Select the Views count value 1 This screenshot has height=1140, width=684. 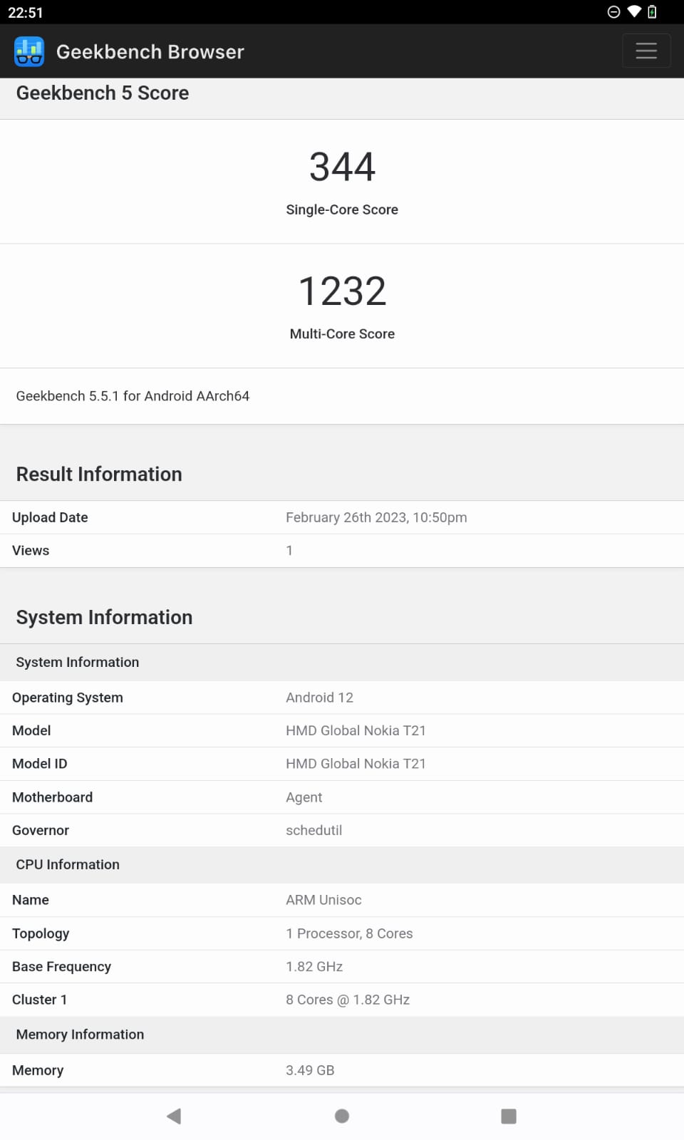click(x=289, y=550)
